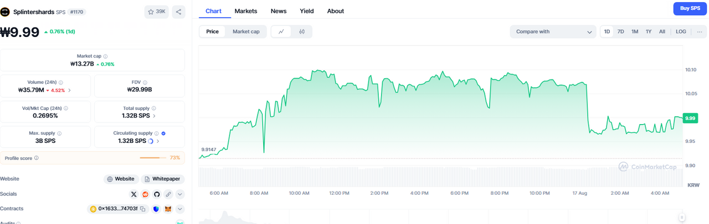Open the Compare with dropdown
The width and height of the screenshot is (709, 224).
pyautogui.click(x=553, y=31)
